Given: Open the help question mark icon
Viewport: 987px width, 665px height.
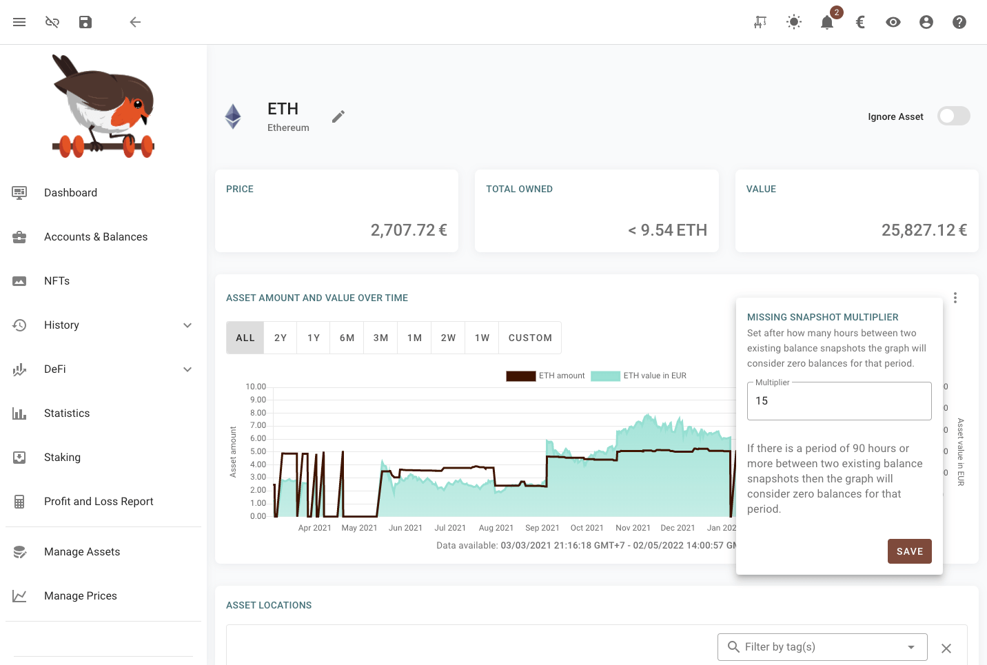Looking at the screenshot, I should coord(959,22).
